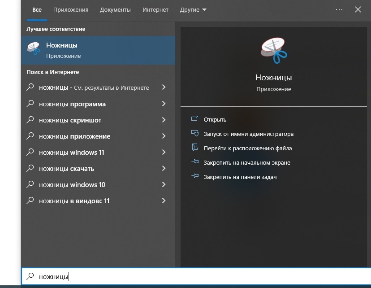Click the large Ножницы icon in preview pane
The height and width of the screenshot is (288, 371).
pyautogui.click(x=273, y=50)
